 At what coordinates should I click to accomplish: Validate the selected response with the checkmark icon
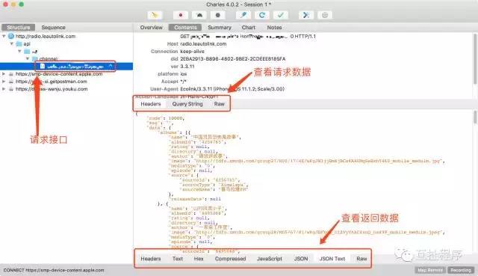pos(281,15)
